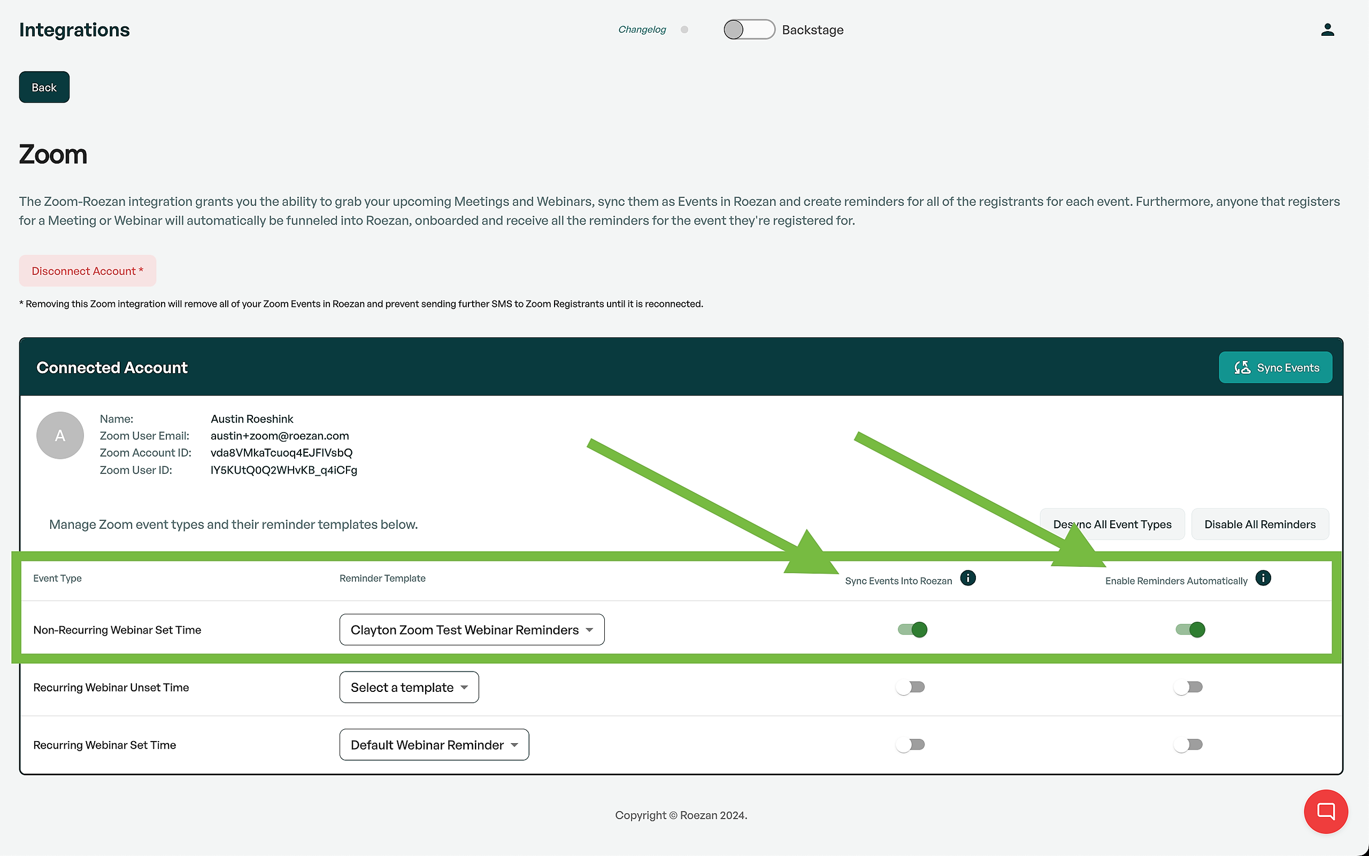1369x856 pixels.
Task: Click the red chat support bubble
Action: point(1325,811)
